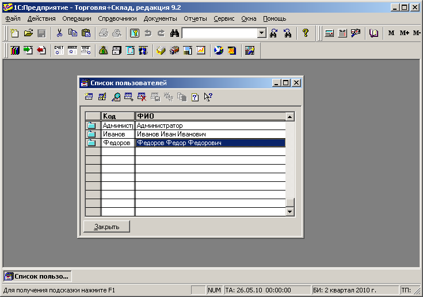
Task: Click the Иванов code cell
Action: [117, 134]
